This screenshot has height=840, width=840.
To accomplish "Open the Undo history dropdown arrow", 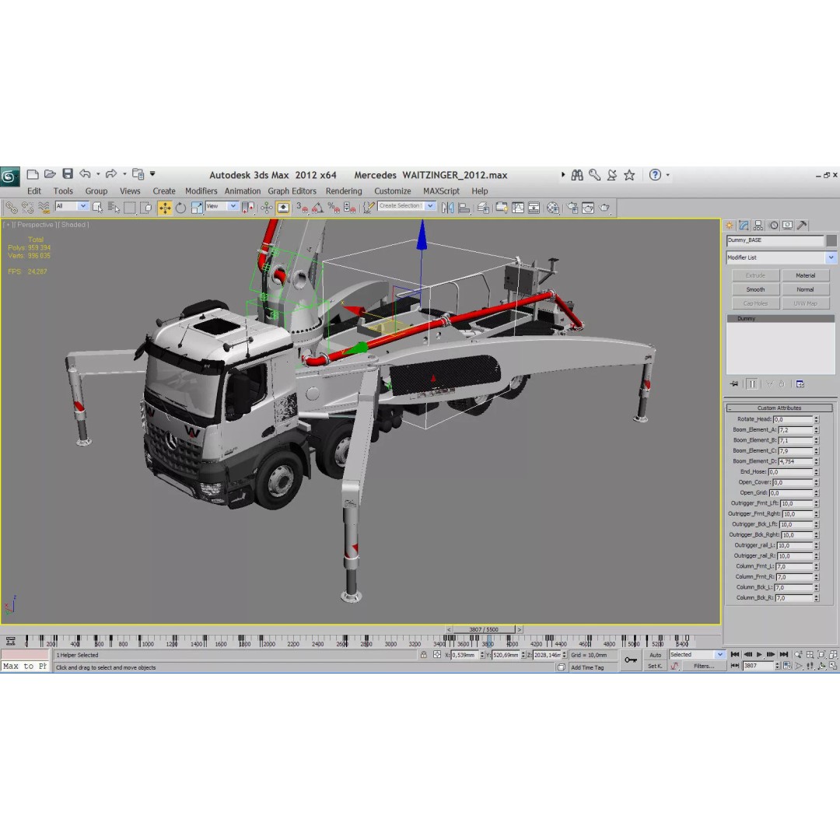I will tap(98, 174).
